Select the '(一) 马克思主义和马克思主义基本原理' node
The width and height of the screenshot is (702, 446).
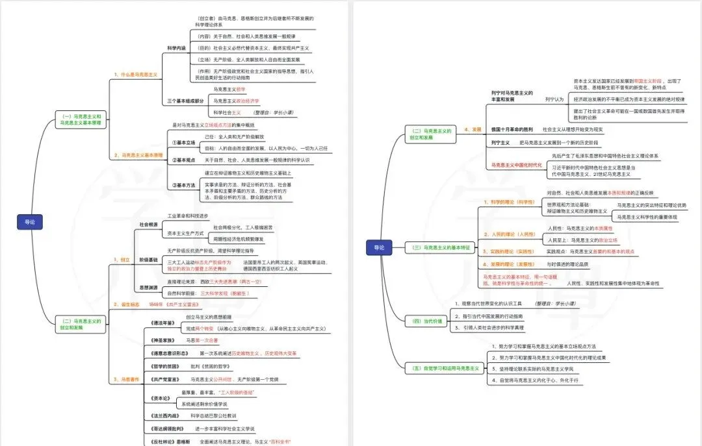tap(81, 119)
